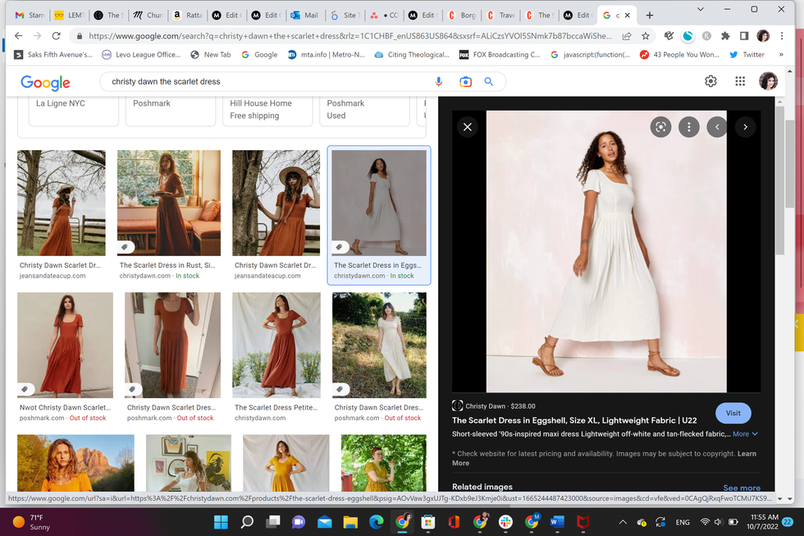This screenshot has height=536, width=804.
Task: Open Levo League Office bookmark
Action: [x=141, y=54]
